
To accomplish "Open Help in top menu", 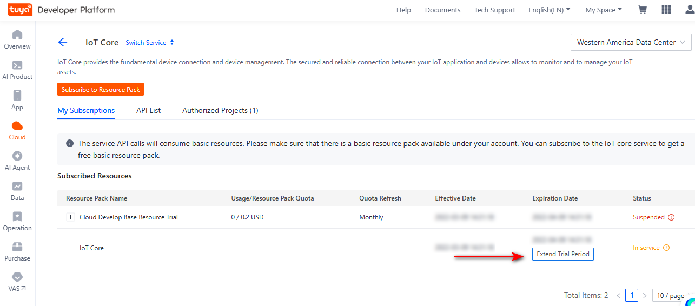I will point(403,10).
